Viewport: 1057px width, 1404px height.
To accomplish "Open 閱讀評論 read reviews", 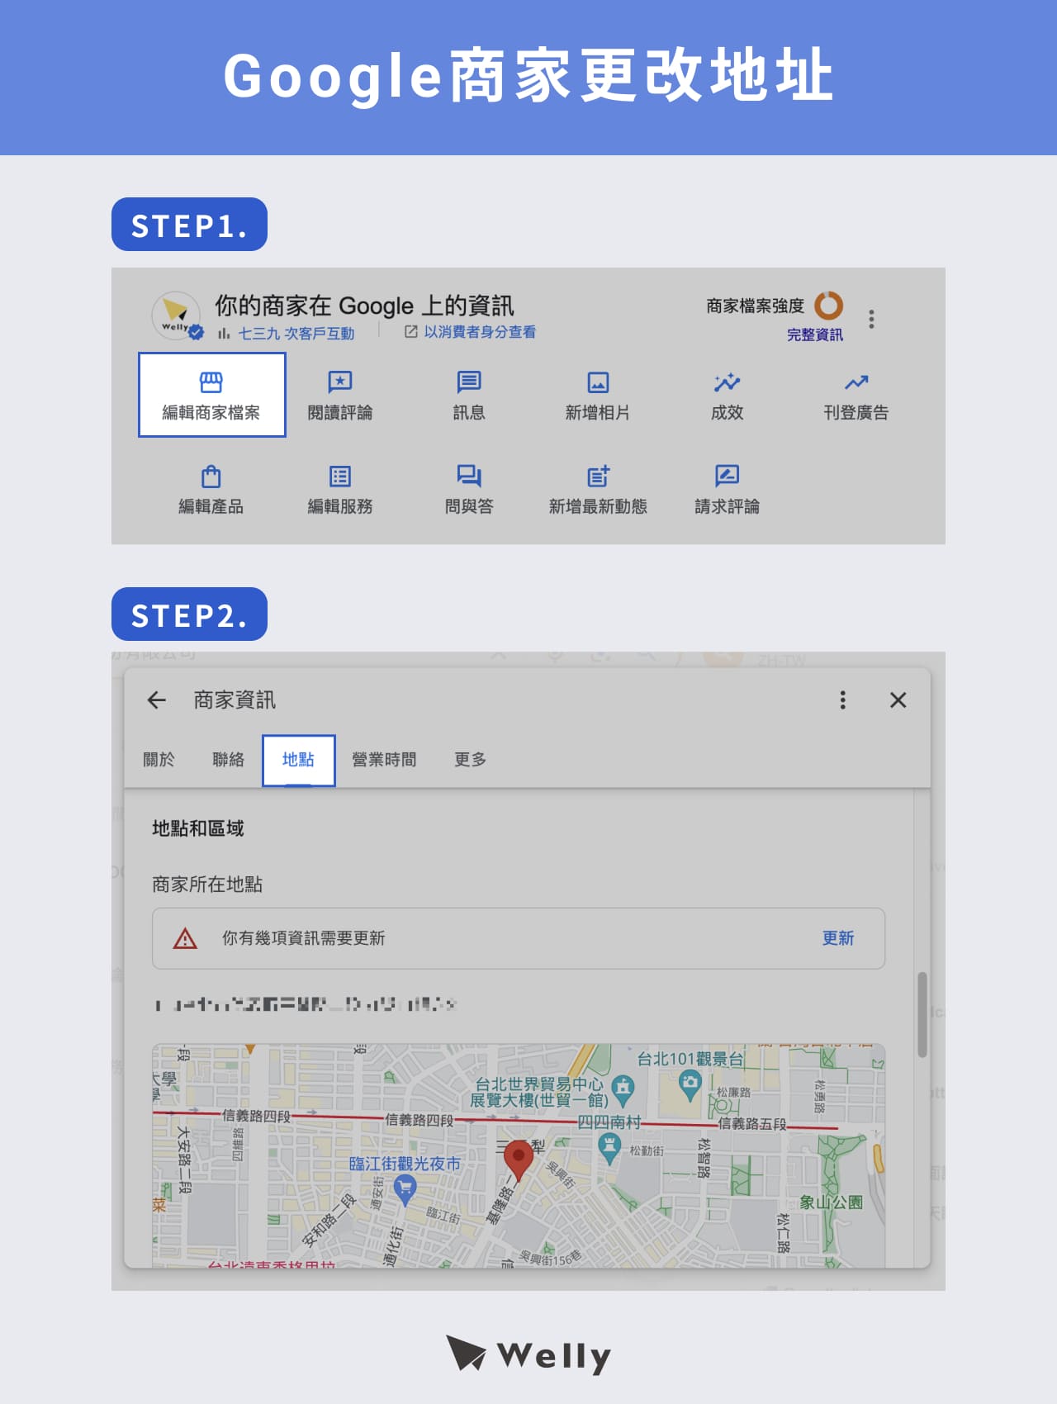I will pos(340,396).
